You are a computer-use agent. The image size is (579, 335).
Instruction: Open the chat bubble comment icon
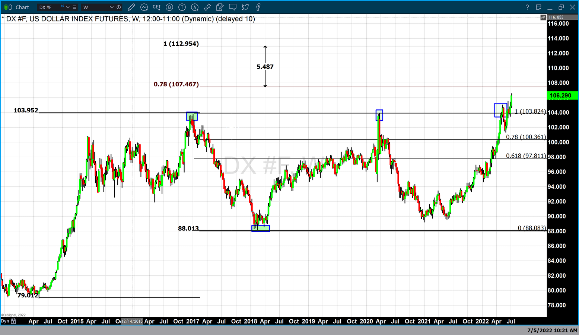[x=233, y=7]
